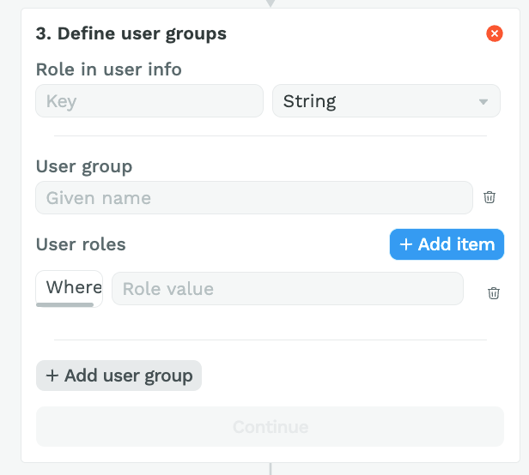
Task: Click the 'User roles' label
Action: pos(81,244)
